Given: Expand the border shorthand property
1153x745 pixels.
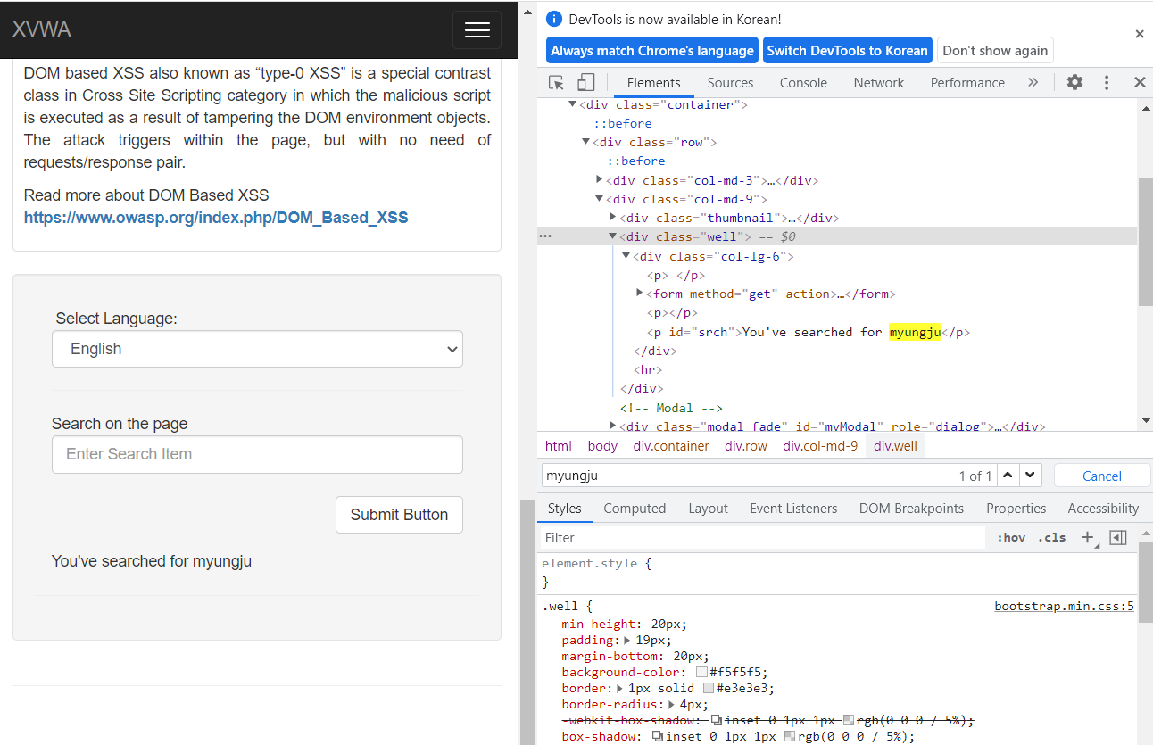Looking at the screenshot, I should click(x=620, y=688).
